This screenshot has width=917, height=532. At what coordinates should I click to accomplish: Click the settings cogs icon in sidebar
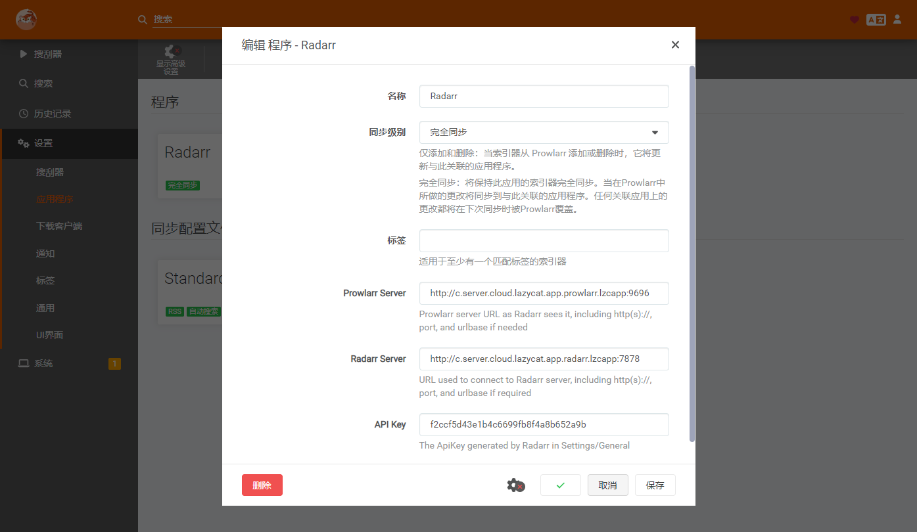(x=24, y=143)
